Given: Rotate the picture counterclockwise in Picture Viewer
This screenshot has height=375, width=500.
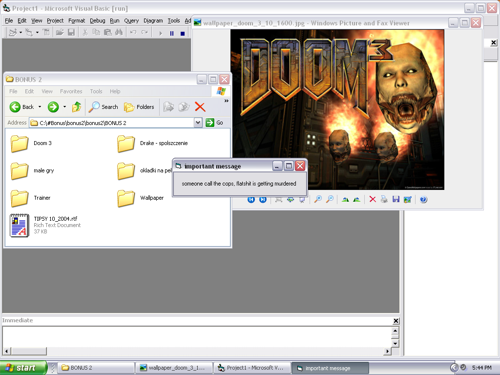Looking at the screenshot, I should click(357, 200).
